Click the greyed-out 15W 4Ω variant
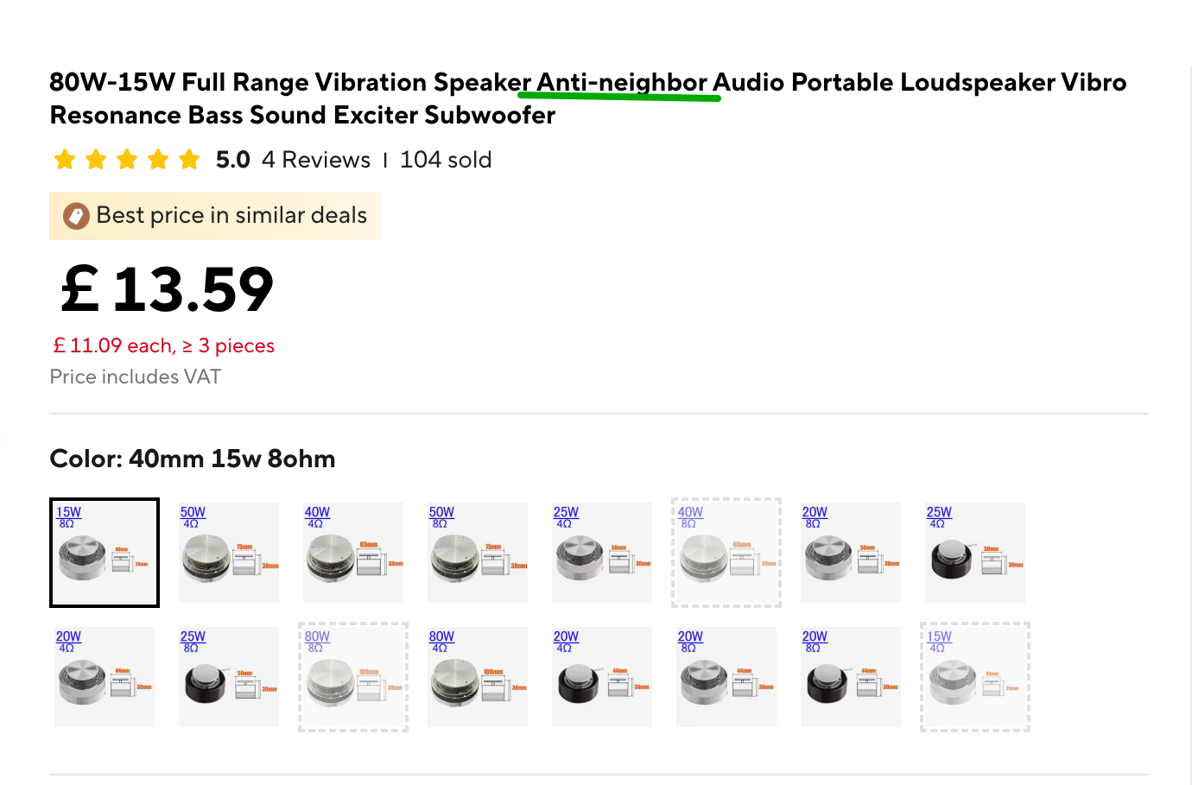Screen dimensions: 1192x785 click(975, 677)
